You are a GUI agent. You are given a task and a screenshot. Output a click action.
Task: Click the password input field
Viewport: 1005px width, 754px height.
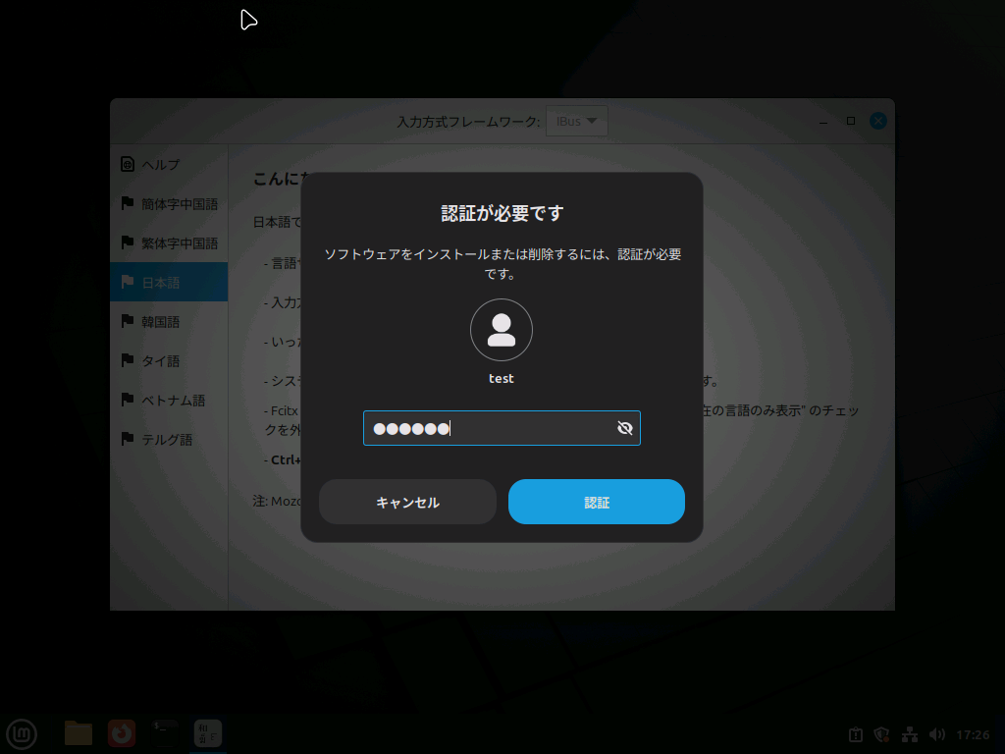(491, 428)
